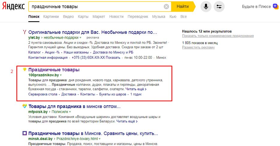Expand the minsk.deal.by dropdown arrow
The height and width of the screenshot is (146, 280).
coord(100,139)
